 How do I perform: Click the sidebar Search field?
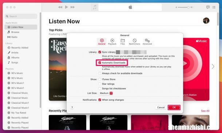(21, 16)
